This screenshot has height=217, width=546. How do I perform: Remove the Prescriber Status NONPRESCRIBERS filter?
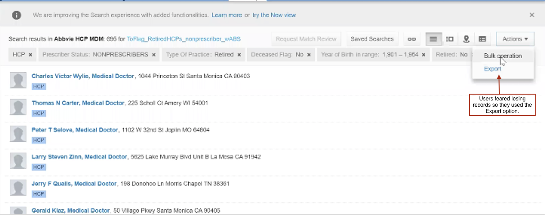point(154,55)
